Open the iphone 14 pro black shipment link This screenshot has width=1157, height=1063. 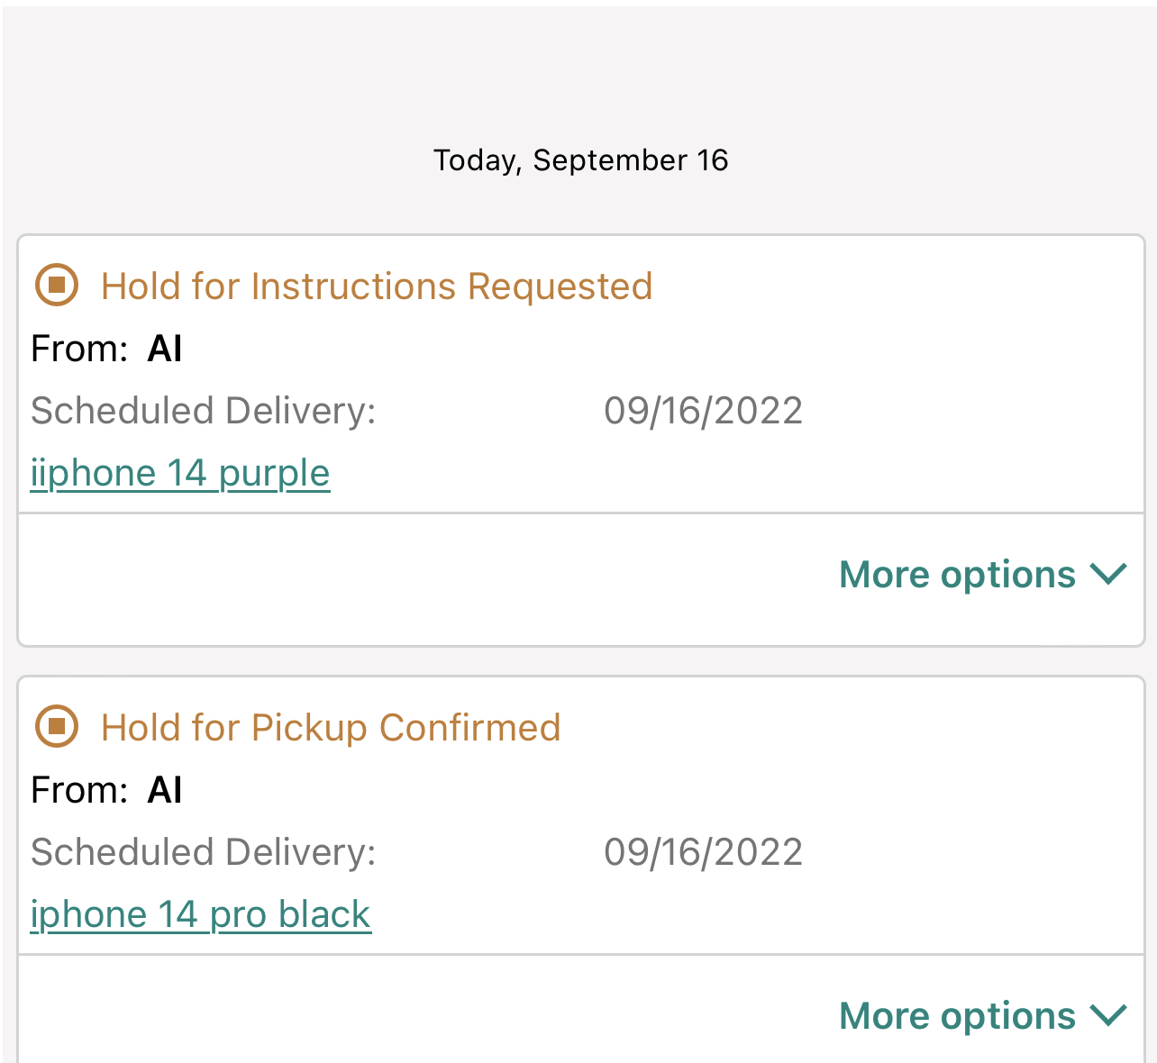tap(200, 914)
